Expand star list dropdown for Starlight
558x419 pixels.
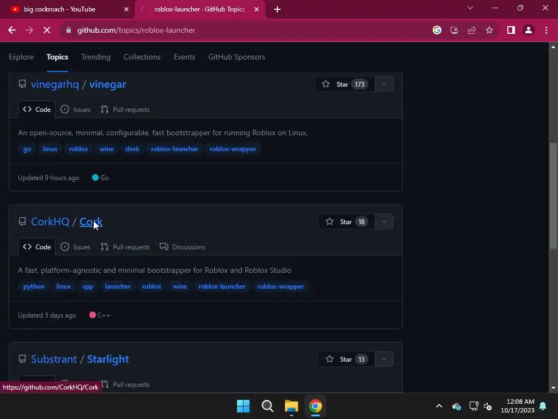tap(384, 360)
